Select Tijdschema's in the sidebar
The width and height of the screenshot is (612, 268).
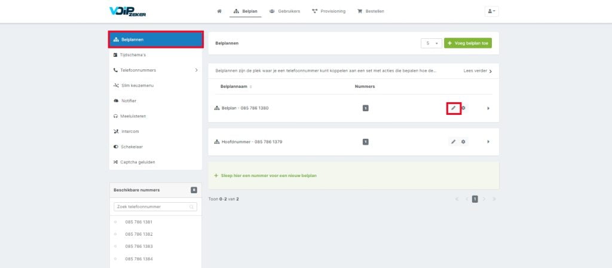coord(156,54)
